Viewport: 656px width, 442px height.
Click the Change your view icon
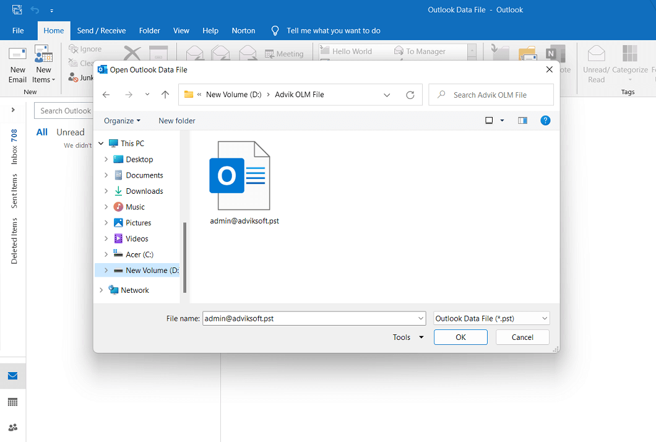489,121
